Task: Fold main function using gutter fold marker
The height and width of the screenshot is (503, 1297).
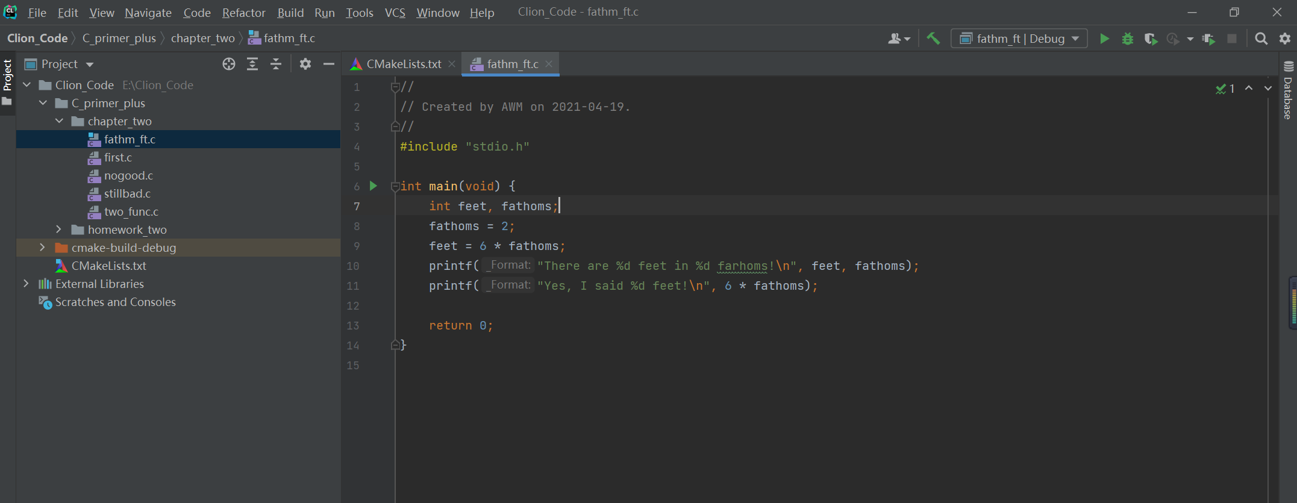Action: coord(395,186)
